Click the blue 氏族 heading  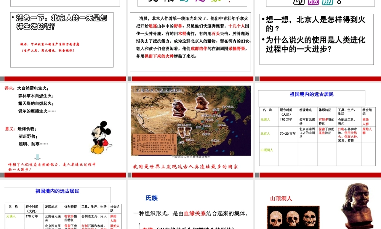pos(151,198)
